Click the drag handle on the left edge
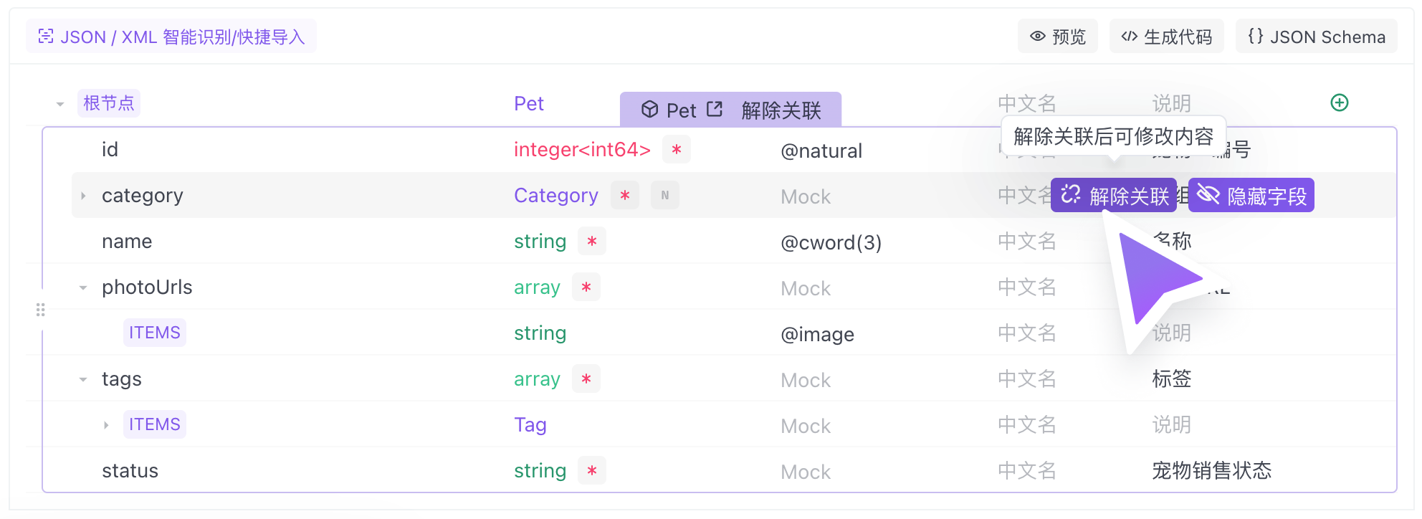 41,310
